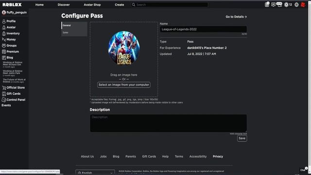Screen dimensions: 311x175
Task: Open the Home menu in top navigation
Action: pyautogui.click(x=39, y=4)
